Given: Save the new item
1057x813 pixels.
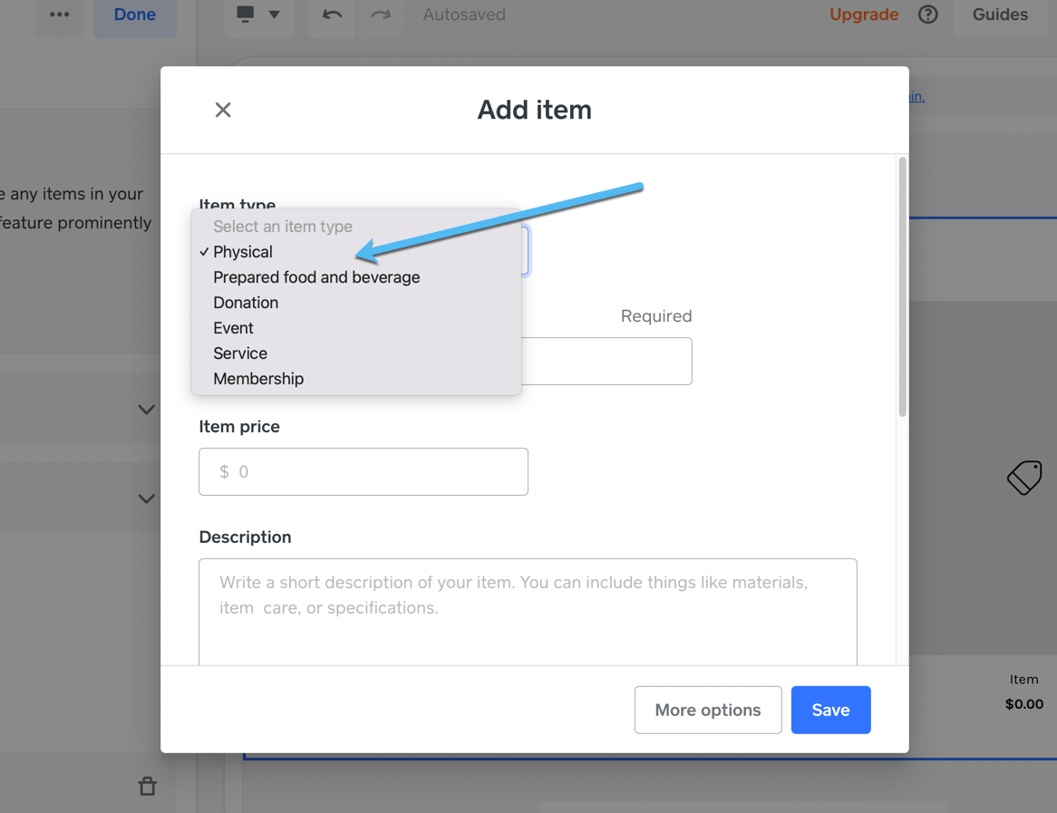Looking at the screenshot, I should click(x=830, y=710).
